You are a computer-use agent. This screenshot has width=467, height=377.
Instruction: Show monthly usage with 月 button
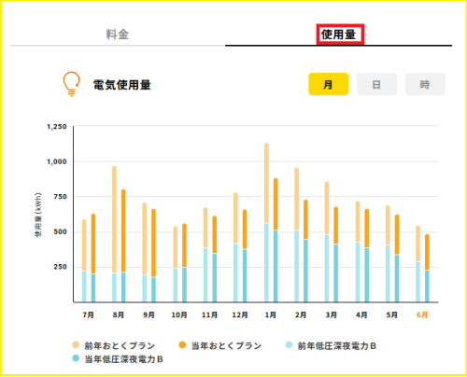pos(328,84)
